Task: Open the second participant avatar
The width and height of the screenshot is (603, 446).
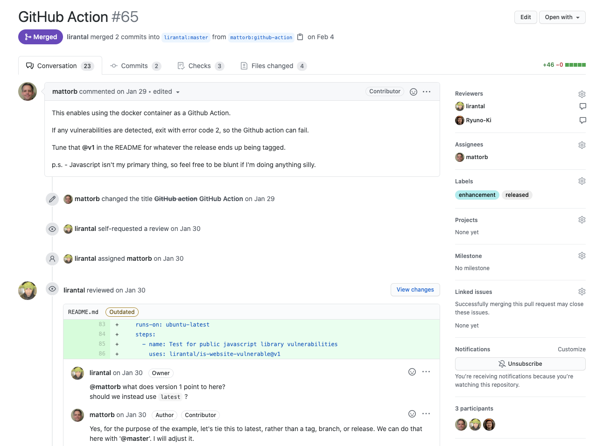Action: coord(475,425)
